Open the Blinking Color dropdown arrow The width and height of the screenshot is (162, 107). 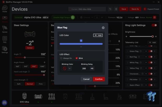coord(70,68)
